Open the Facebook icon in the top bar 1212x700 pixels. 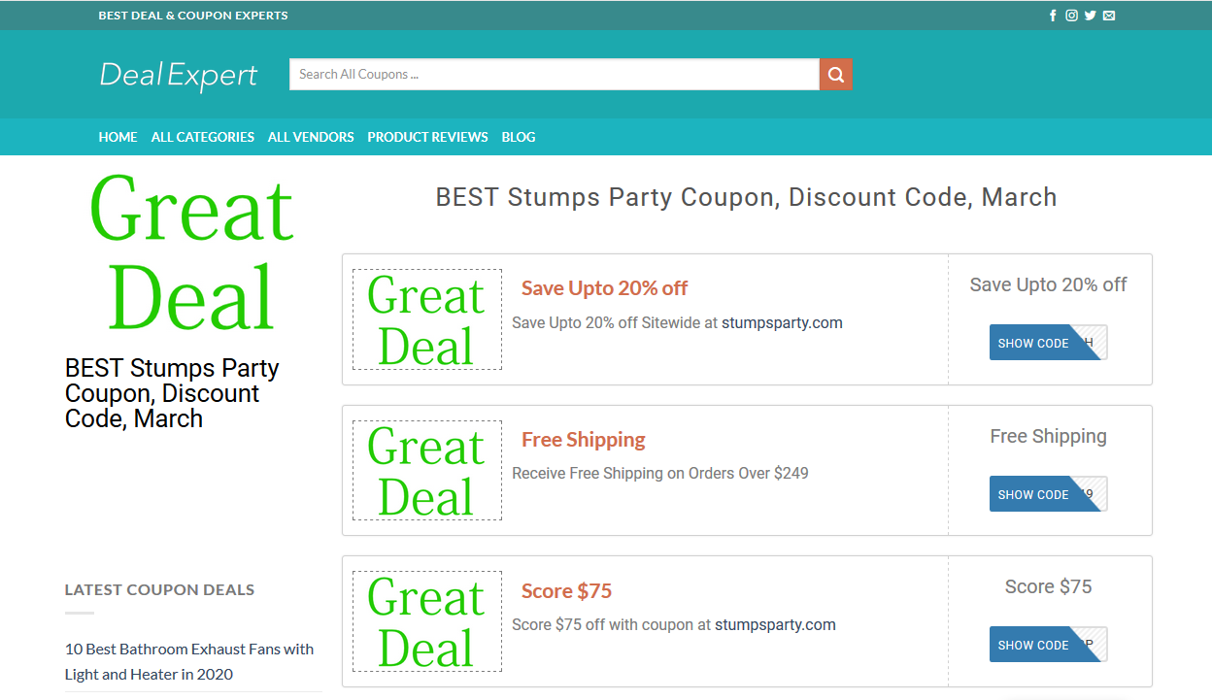pyautogui.click(x=1053, y=15)
